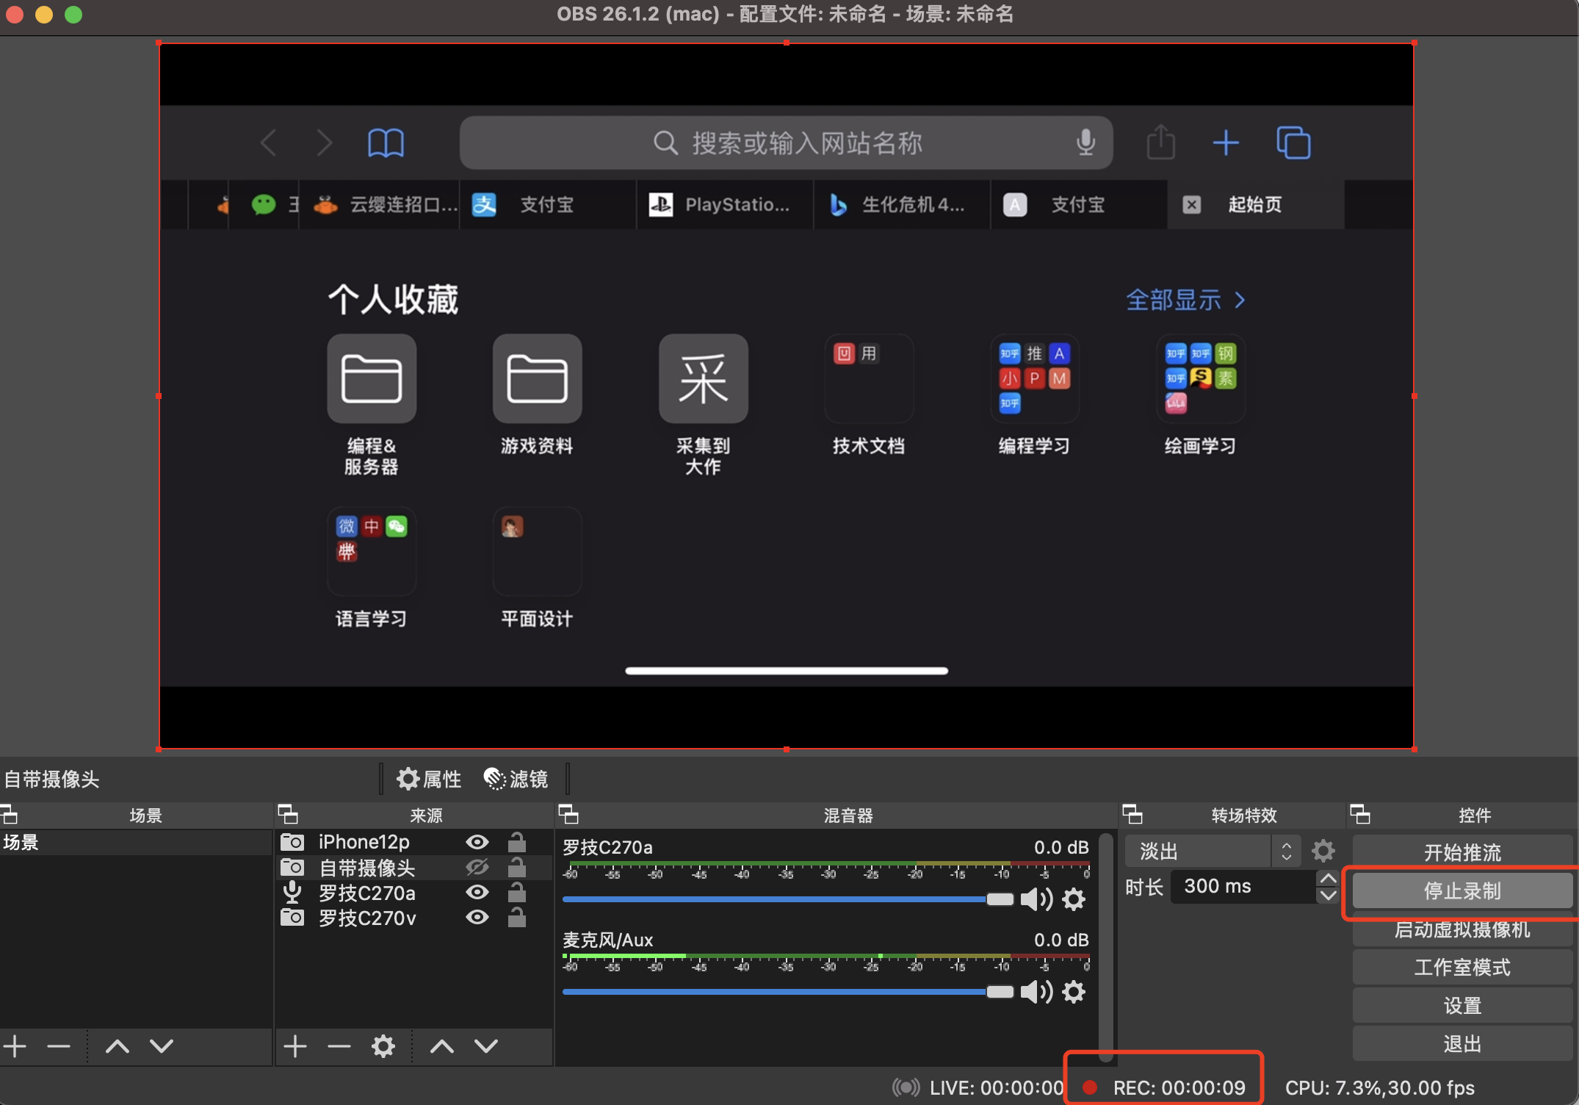Click the 停止录制 button
1579x1105 pixels.
tap(1461, 891)
